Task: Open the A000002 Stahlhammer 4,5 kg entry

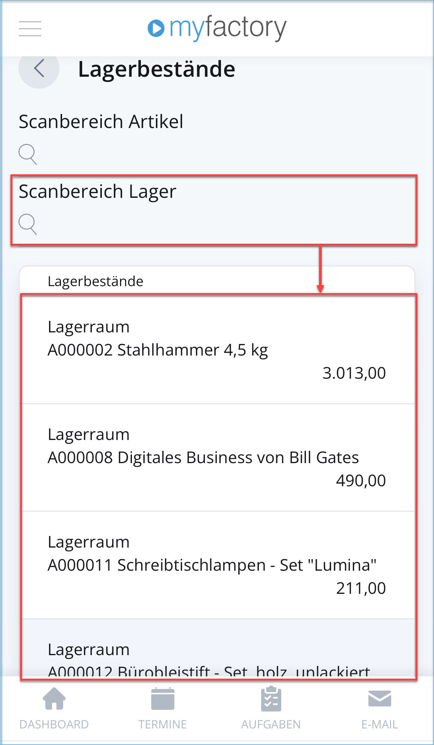Action: pyautogui.click(x=157, y=350)
